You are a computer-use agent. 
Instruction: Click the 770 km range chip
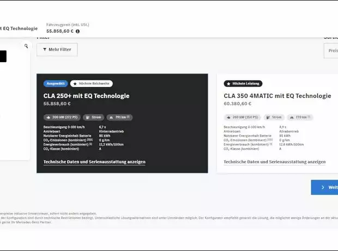pos(300,117)
